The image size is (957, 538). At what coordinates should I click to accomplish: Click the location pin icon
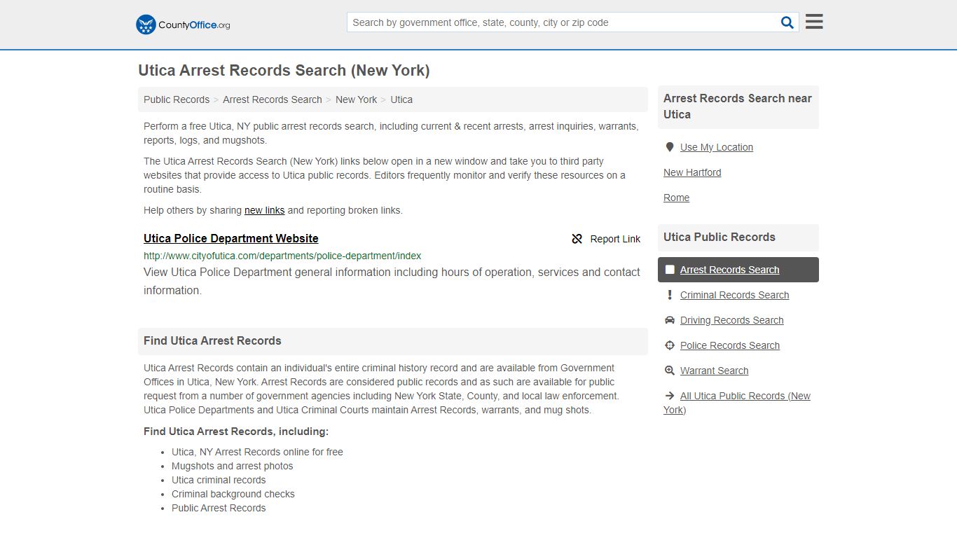click(670, 147)
